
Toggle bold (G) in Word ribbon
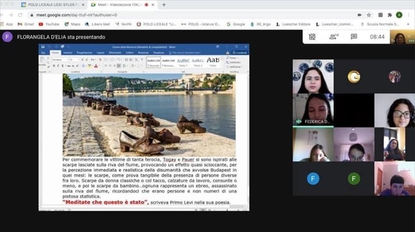coord(54,65)
